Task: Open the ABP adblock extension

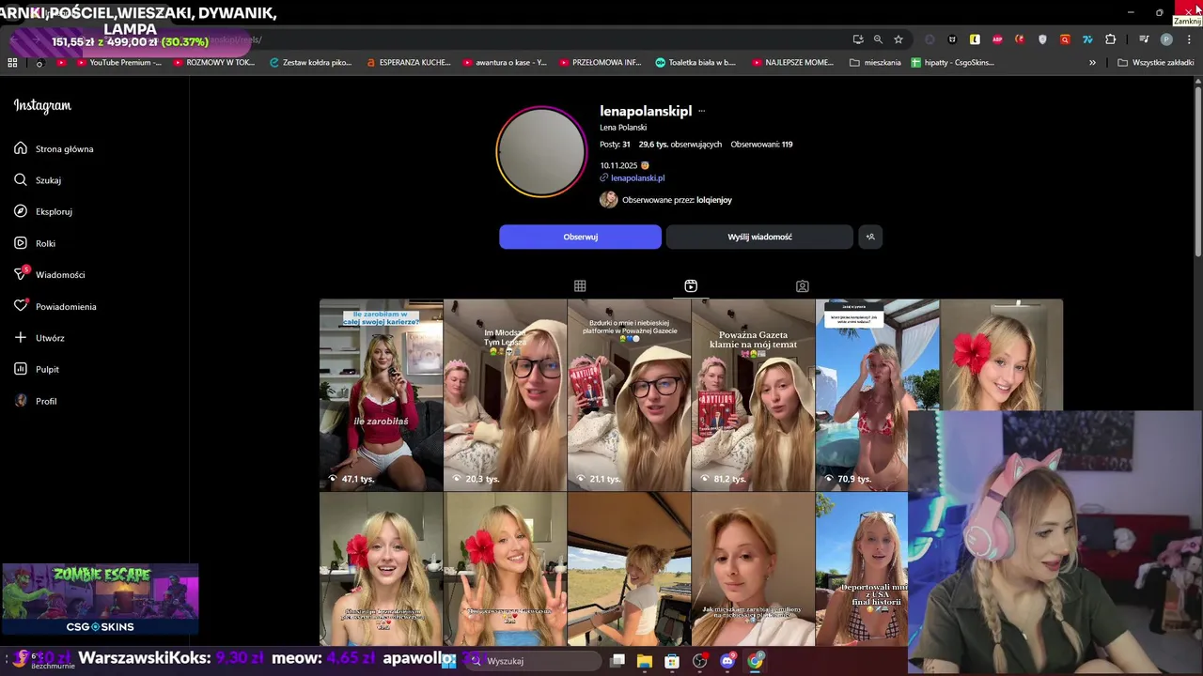Action: [997, 39]
